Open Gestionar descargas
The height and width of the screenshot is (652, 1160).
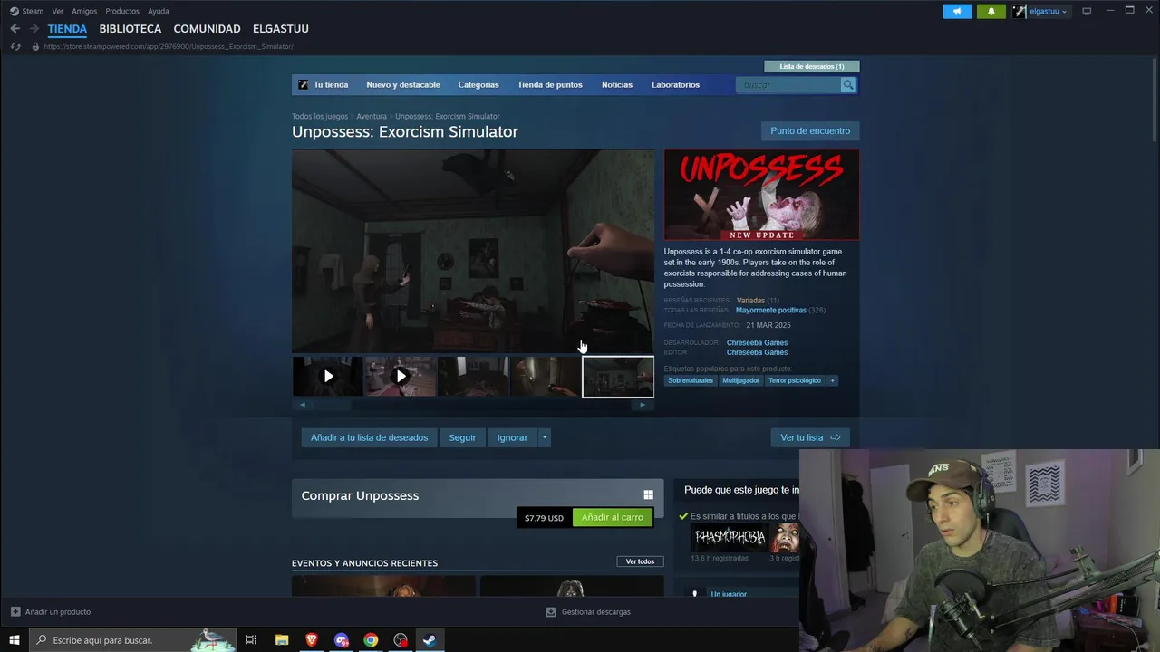tap(588, 612)
